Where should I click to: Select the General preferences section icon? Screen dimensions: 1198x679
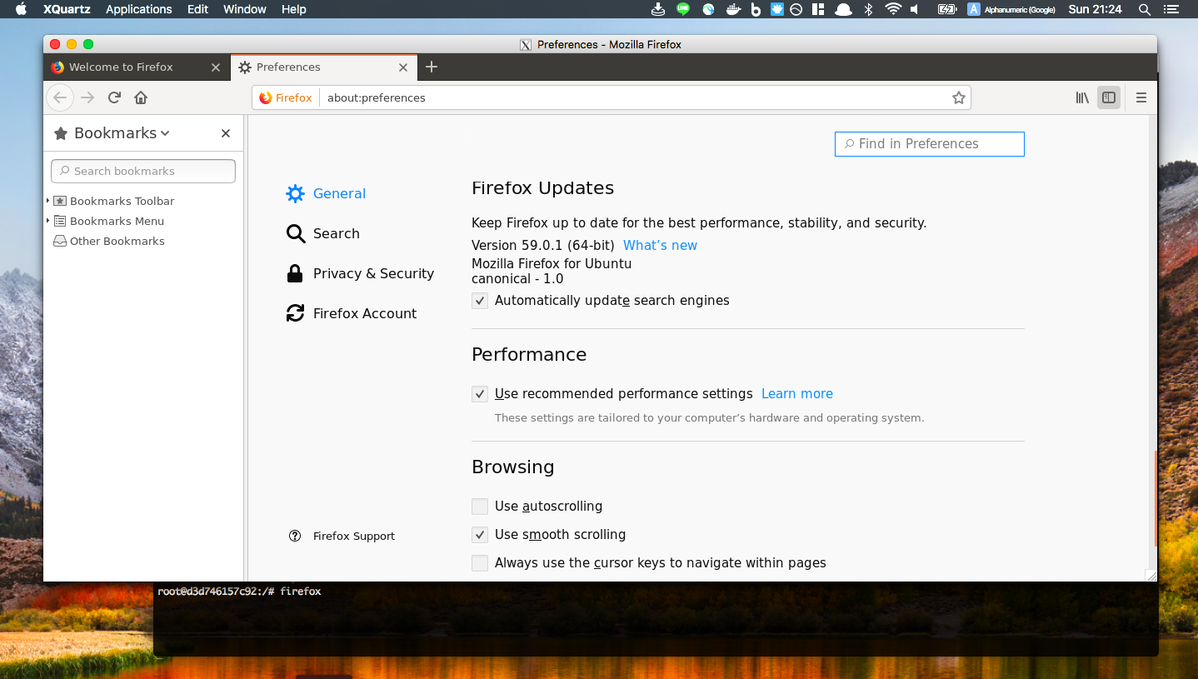(295, 193)
